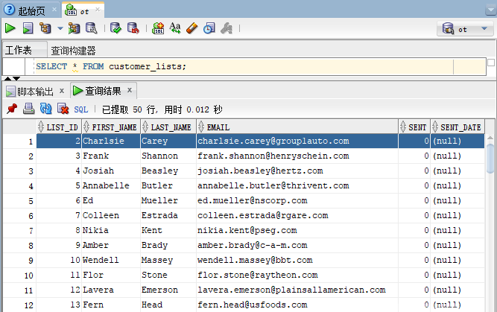Click the collapse arrows below the editor
This screenshot has height=312, width=497.
[x=12, y=78]
